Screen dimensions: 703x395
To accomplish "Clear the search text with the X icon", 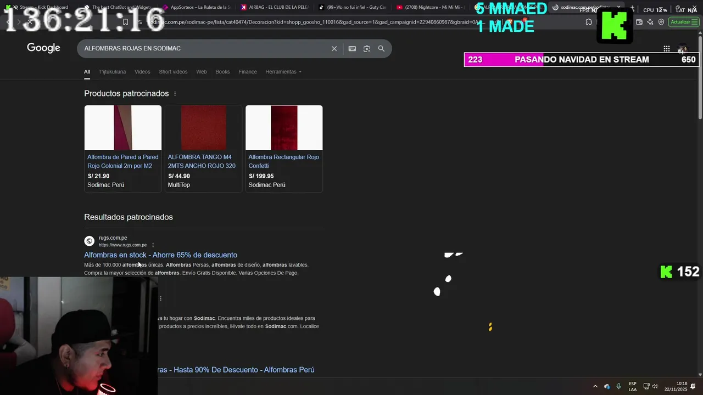I will [x=334, y=48].
